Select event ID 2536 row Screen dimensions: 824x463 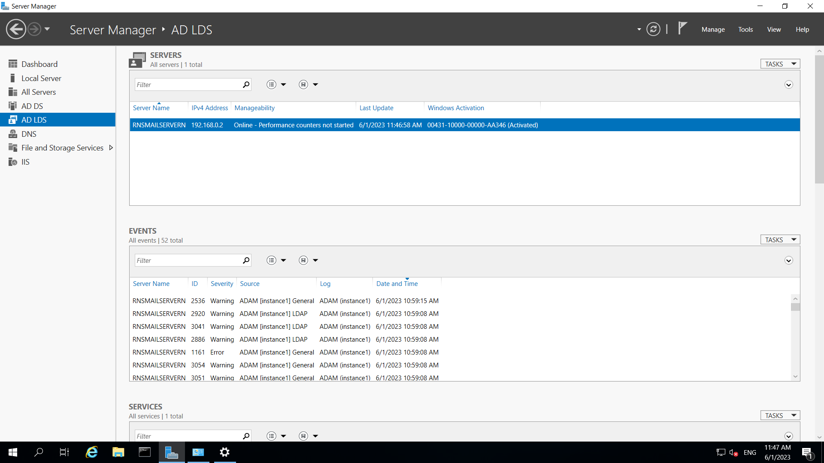(460, 301)
